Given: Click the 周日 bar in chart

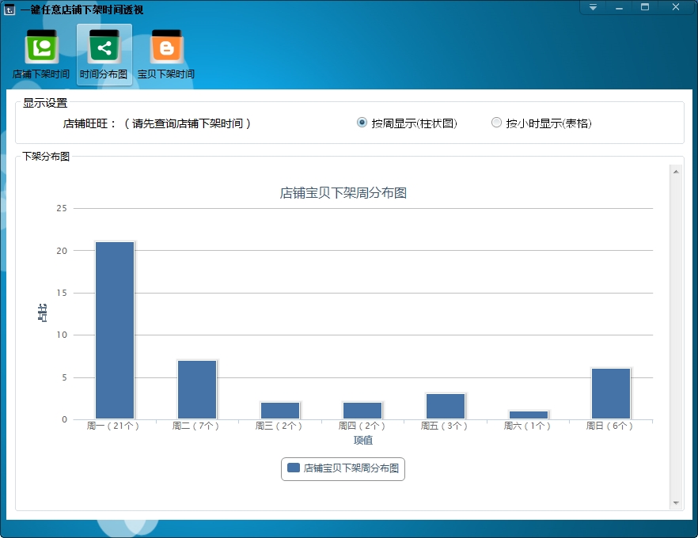Looking at the screenshot, I should (611, 394).
